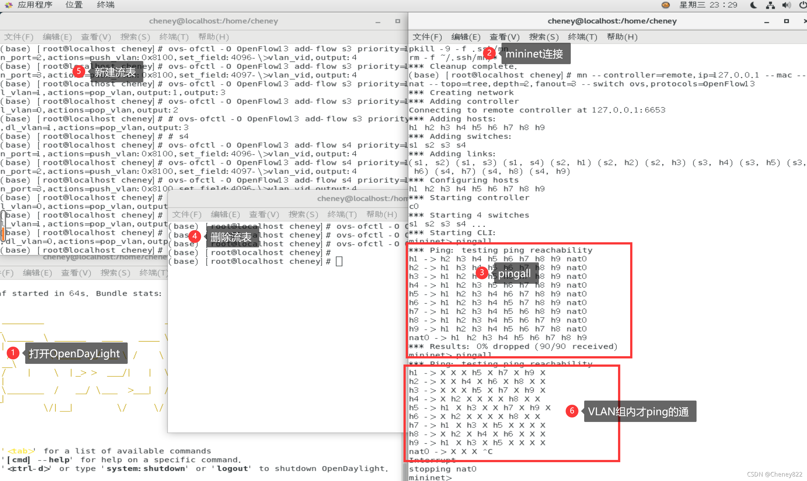
Task: Click red annotation marker number 6
Action: (x=572, y=411)
